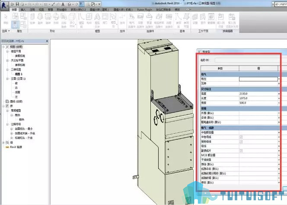Select the 构件 component tool
Viewport: 287px width, 205px height.
click(89, 19)
